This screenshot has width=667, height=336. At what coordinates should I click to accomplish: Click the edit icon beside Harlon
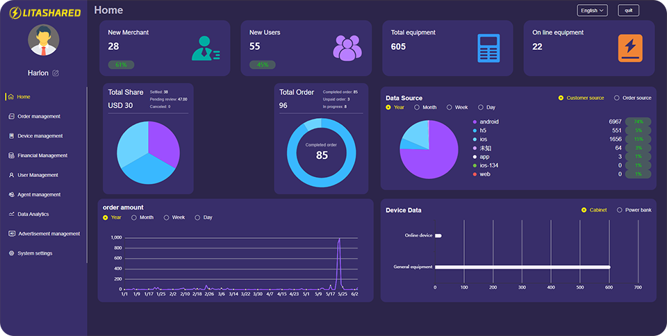coord(56,73)
